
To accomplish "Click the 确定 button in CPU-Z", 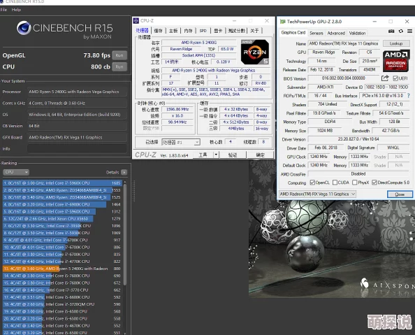I will [260, 155].
